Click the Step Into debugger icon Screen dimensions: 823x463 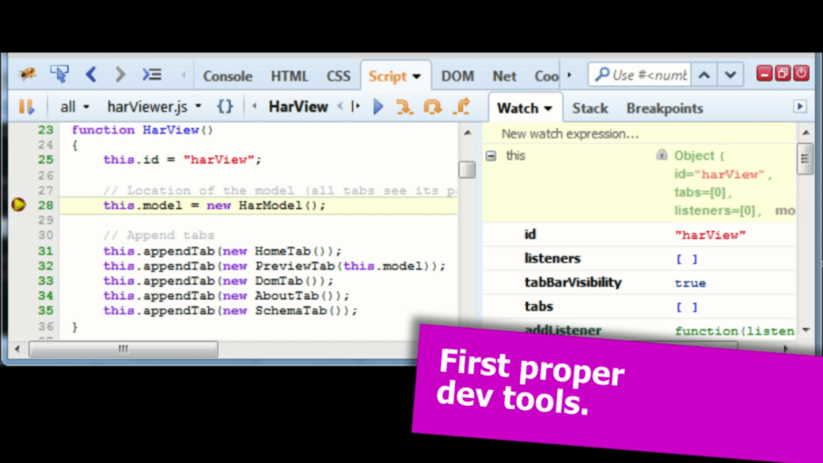[x=404, y=107]
